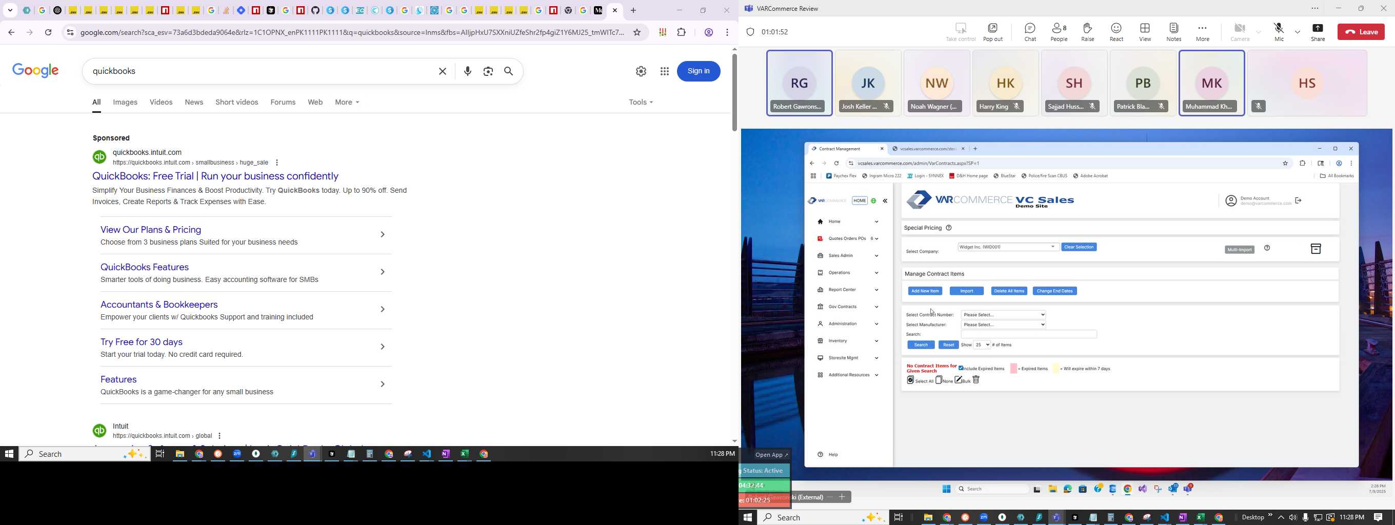
Task: Open Chrome extensions puzzle icon
Action: (x=682, y=32)
